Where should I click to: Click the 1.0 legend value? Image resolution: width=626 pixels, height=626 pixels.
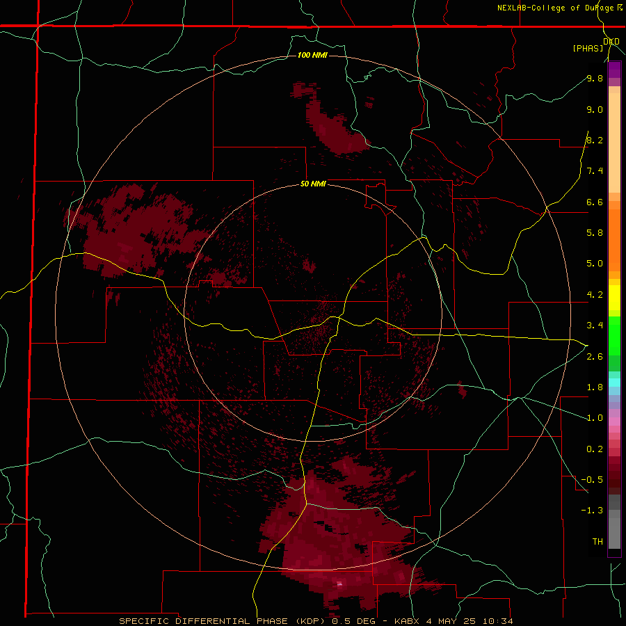pyautogui.click(x=595, y=418)
